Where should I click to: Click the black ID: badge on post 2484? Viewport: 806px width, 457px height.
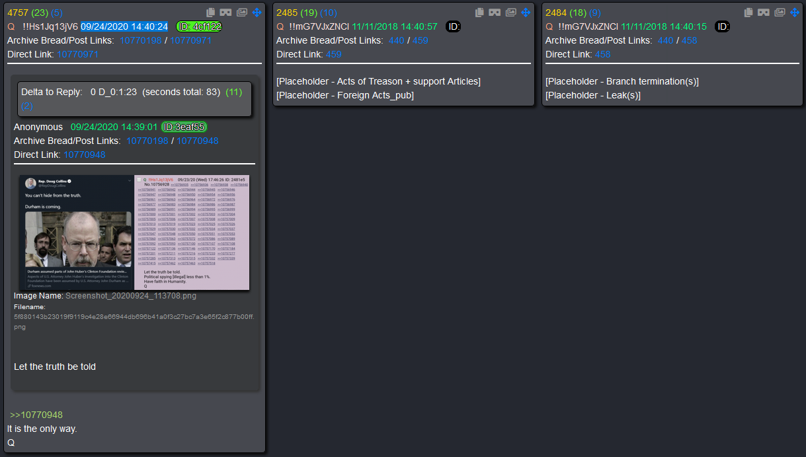723,26
